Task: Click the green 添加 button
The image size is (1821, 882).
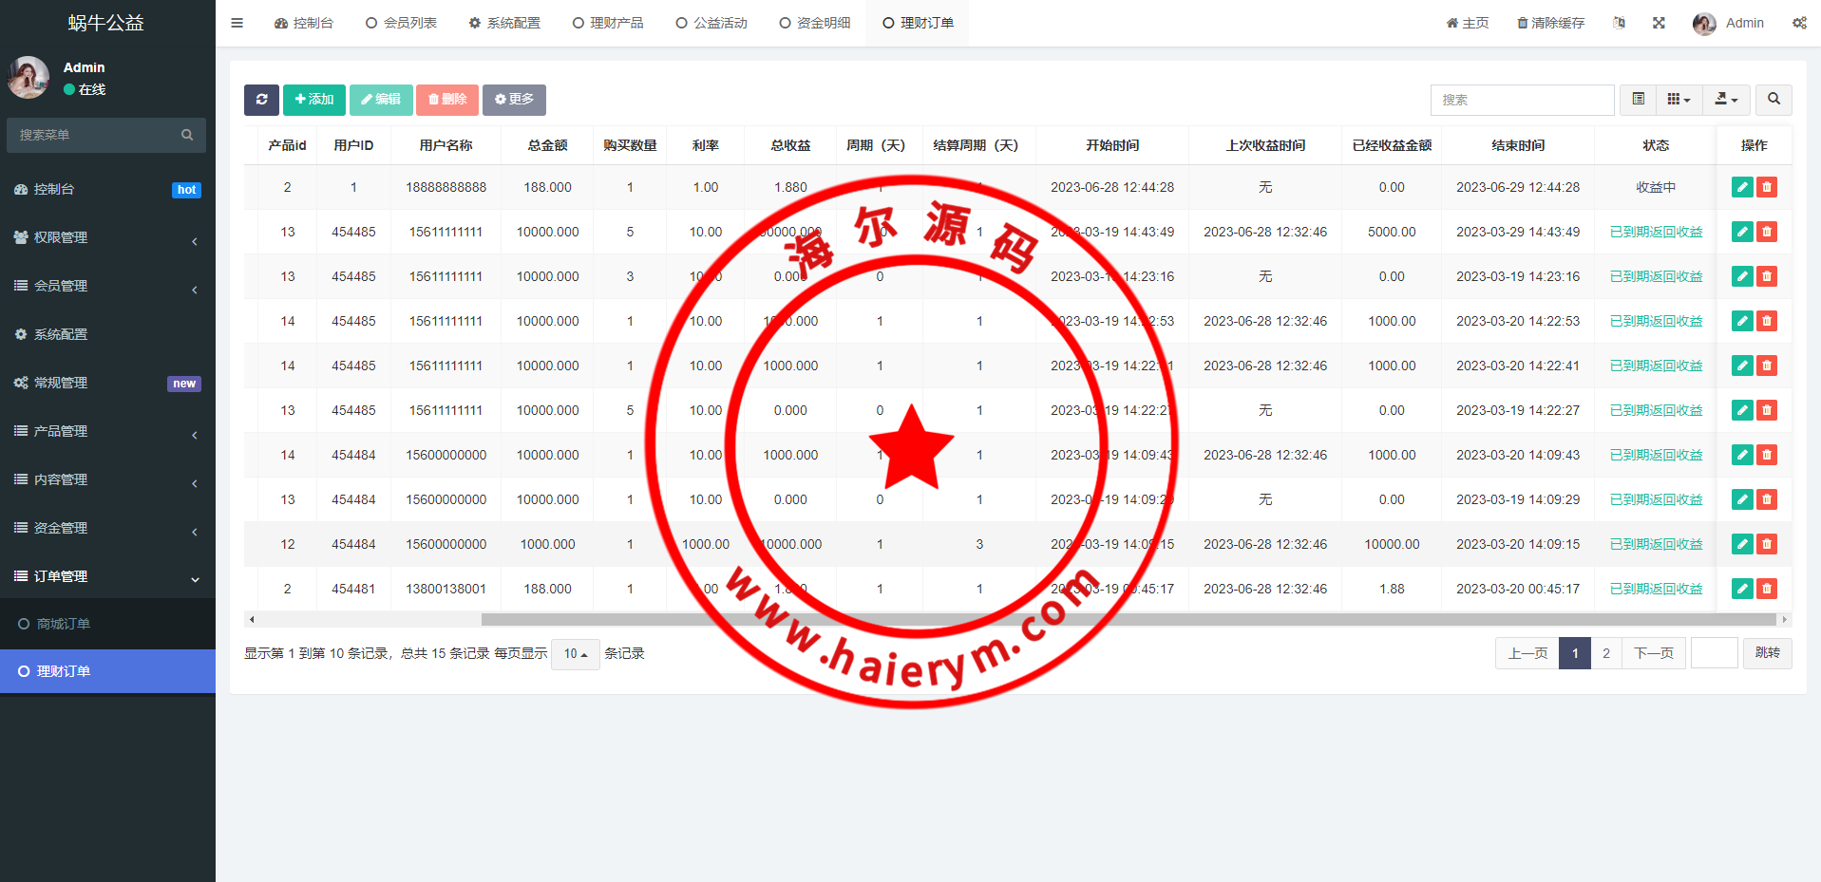Action: click(x=313, y=100)
